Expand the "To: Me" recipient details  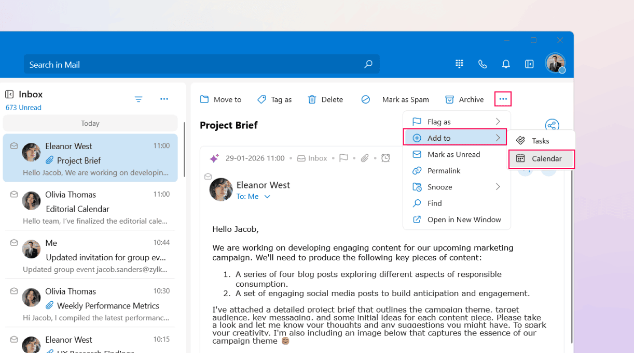267,197
